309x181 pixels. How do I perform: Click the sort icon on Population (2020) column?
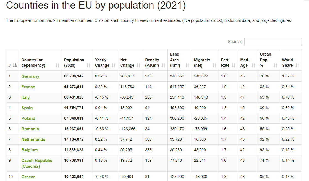pos(89,66)
